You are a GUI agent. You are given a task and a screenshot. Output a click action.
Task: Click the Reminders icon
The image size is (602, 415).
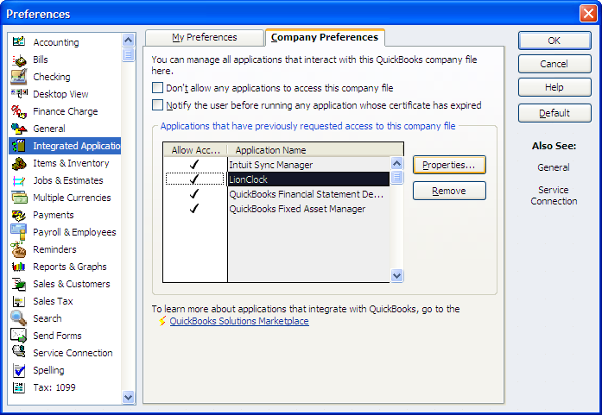click(x=18, y=249)
